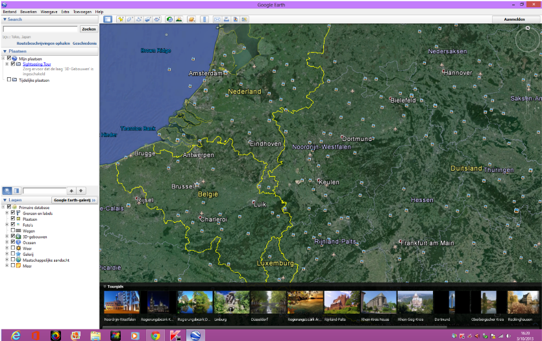Click the move-up arrow button in Places
This screenshot has width=542, height=341.
click(x=71, y=190)
